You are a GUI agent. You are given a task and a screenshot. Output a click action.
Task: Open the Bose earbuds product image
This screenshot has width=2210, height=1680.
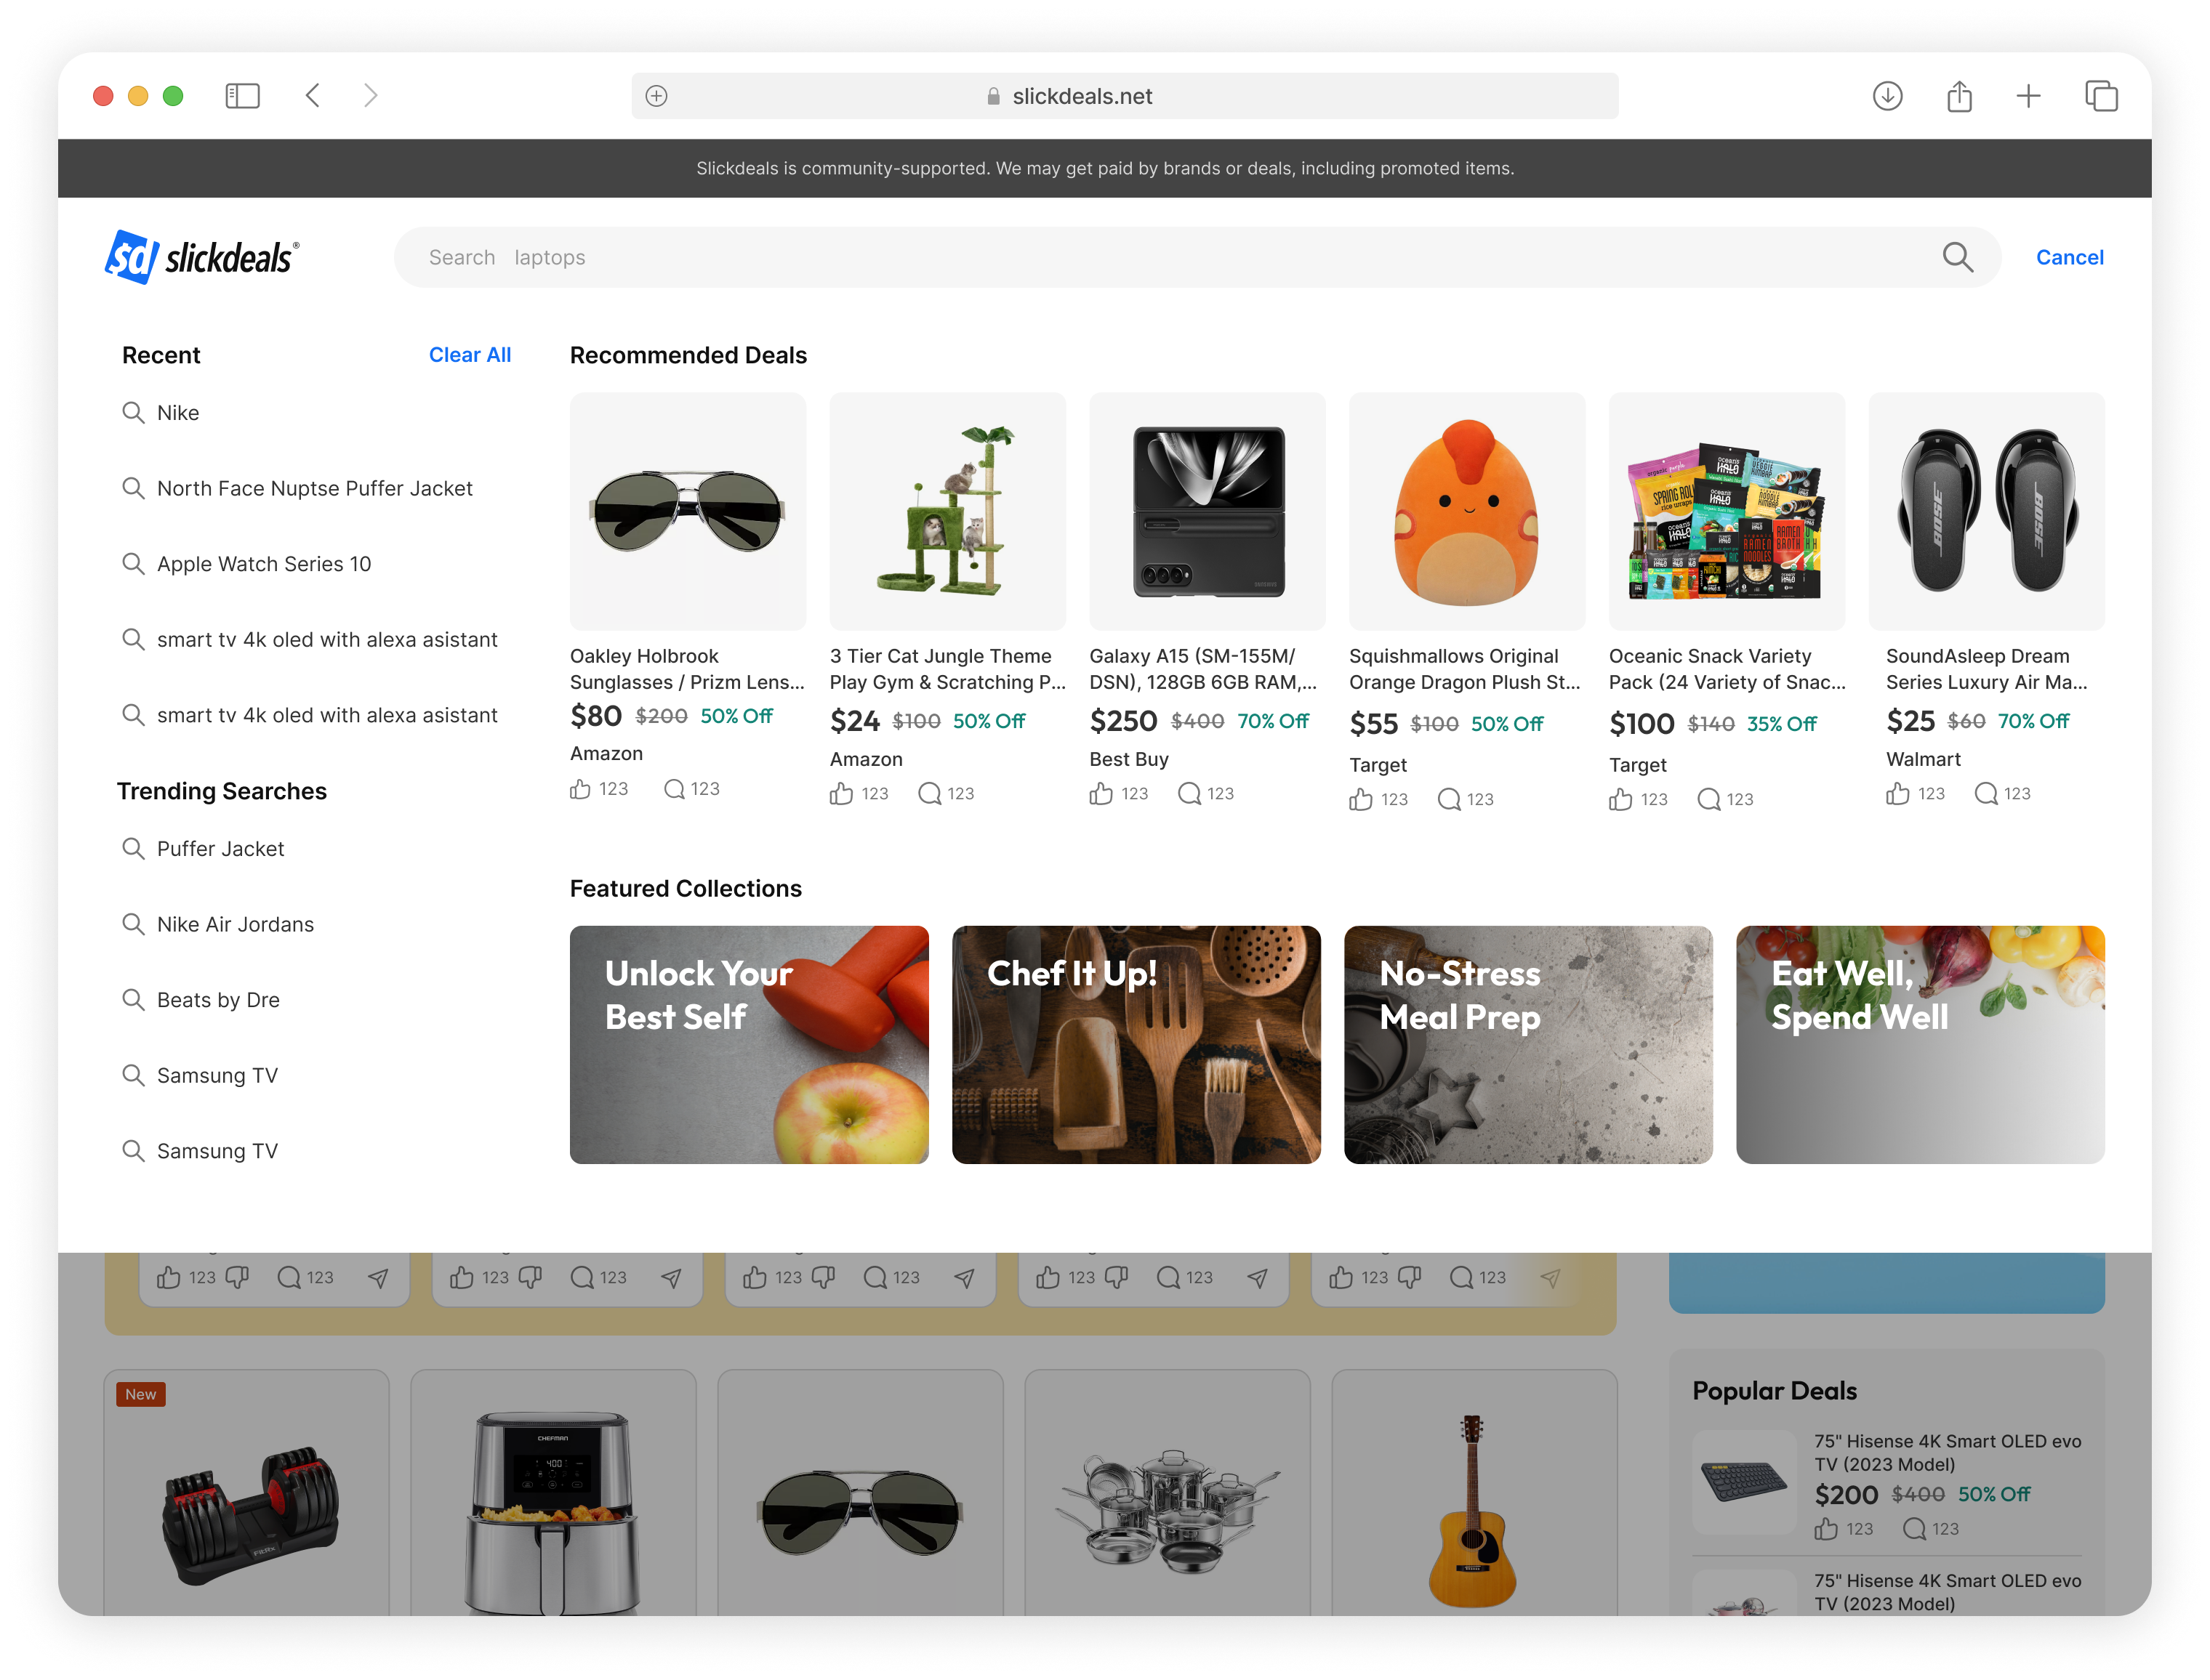(1986, 511)
